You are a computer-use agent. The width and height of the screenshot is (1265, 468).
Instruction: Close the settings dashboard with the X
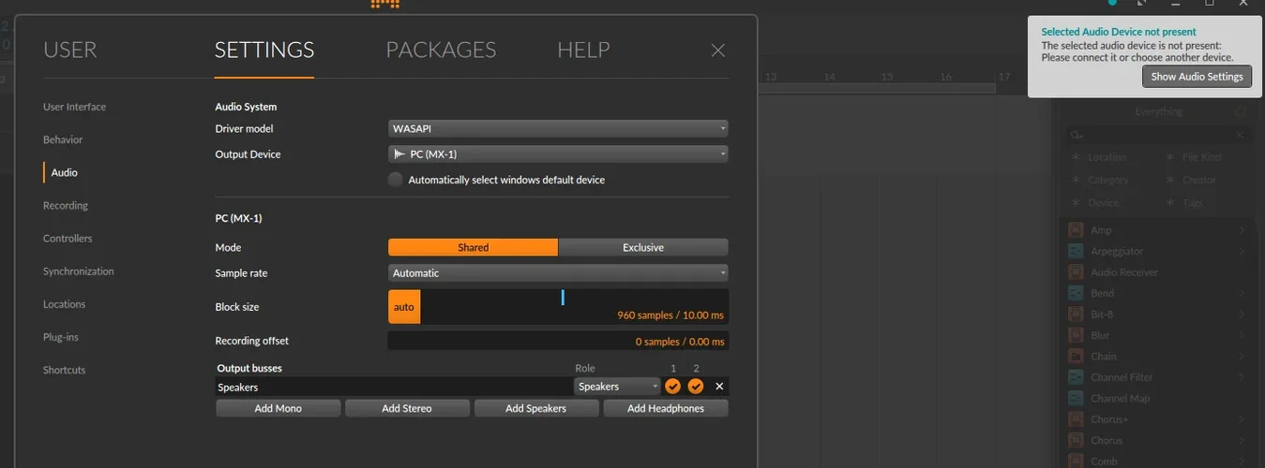click(717, 51)
